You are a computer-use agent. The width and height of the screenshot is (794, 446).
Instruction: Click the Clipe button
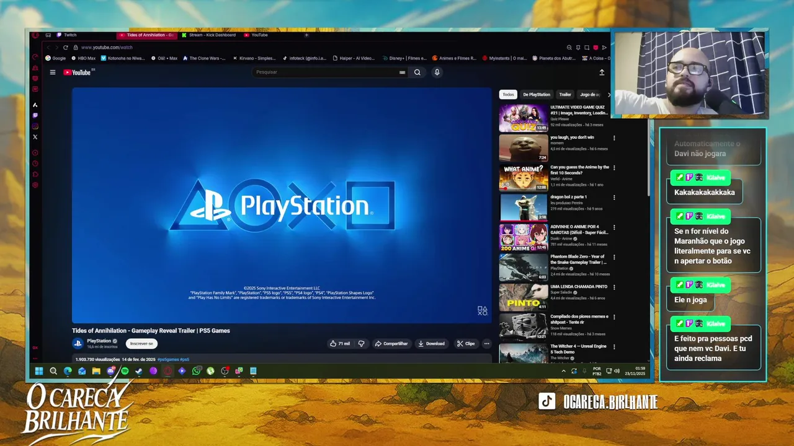pos(466,343)
